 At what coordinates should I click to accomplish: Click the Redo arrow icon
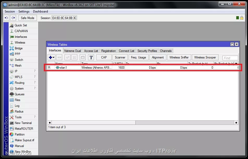pyautogui.click(x=13, y=18)
